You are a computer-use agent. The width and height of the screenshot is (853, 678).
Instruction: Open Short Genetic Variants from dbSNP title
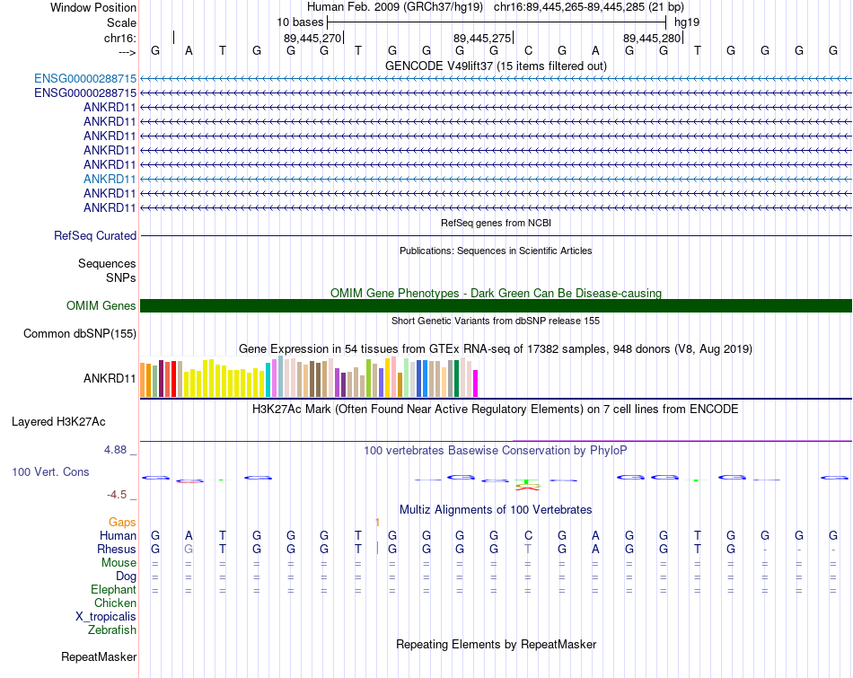pyautogui.click(x=496, y=321)
